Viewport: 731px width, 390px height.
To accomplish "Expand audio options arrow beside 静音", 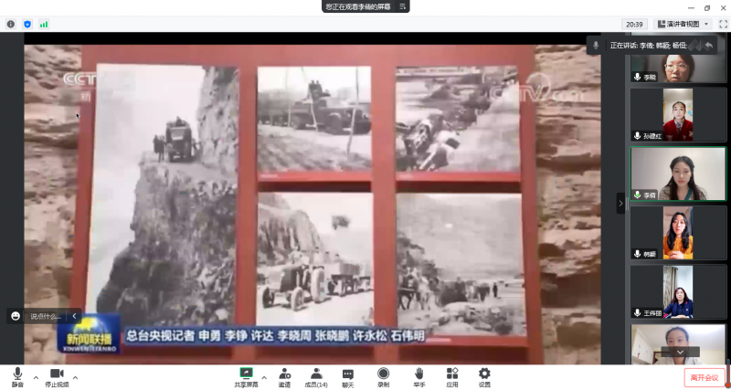I will coord(36,376).
